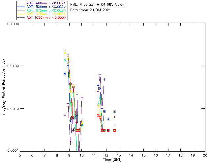Select the x-axis tick label "16"
Screen dimensions: 211x168
[156, 155]
